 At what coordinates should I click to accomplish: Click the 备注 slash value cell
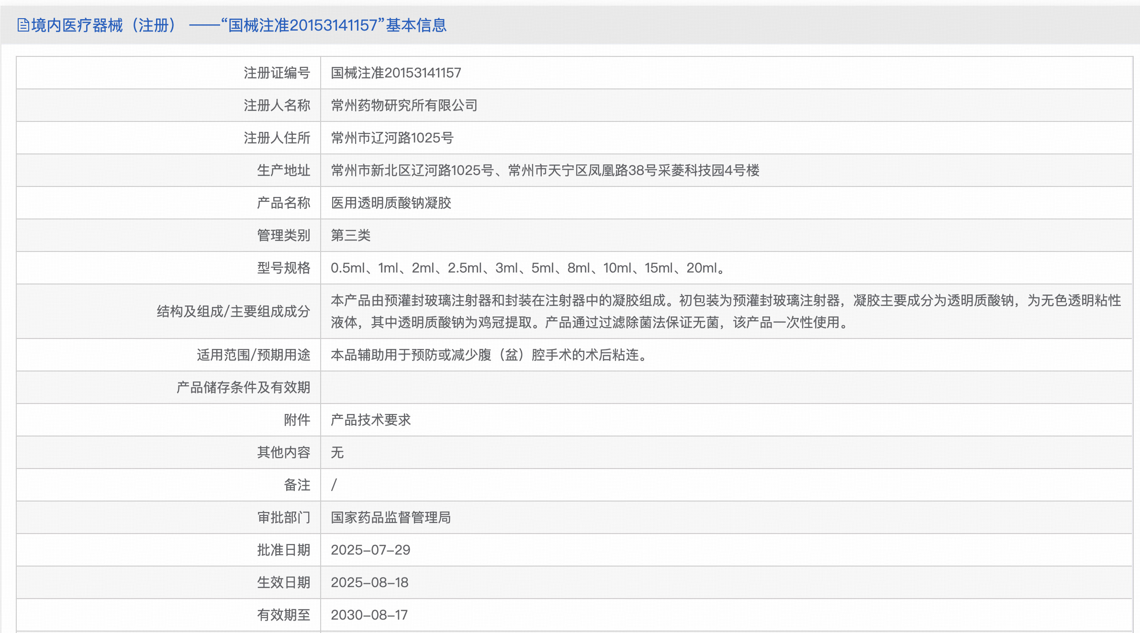(x=334, y=485)
